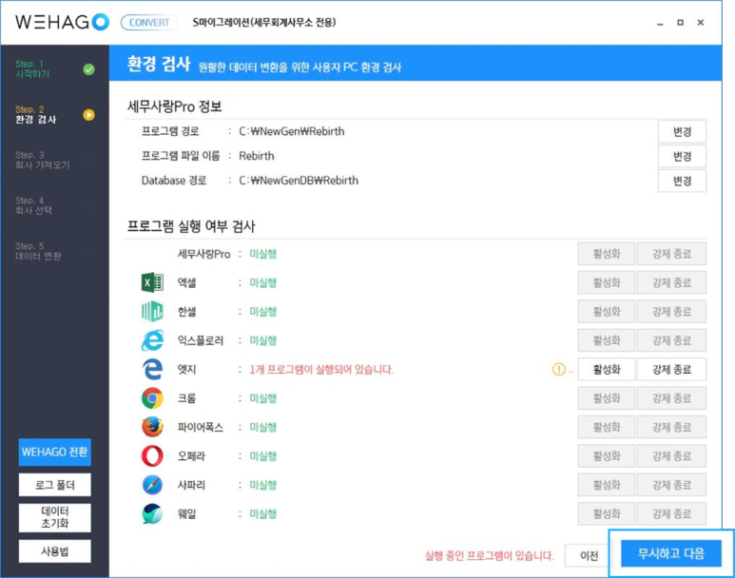
Task: Select Step 5 데이터 변환 in sidebar
Action: click(38, 251)
